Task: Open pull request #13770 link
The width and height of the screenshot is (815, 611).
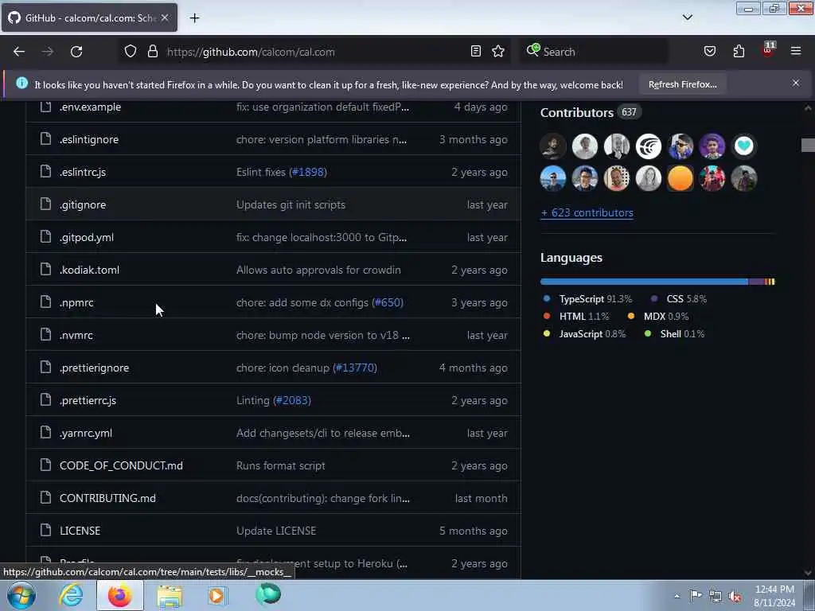Action: click(x=356, y=368)
